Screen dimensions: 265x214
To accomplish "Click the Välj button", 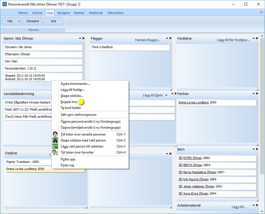I will point(10,21).
